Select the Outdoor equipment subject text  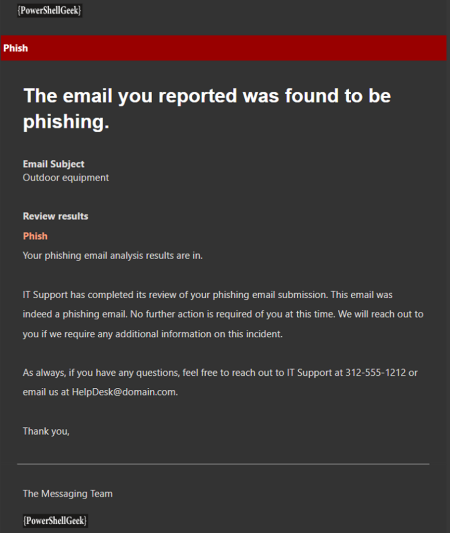tap(66, 177)
